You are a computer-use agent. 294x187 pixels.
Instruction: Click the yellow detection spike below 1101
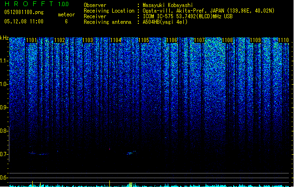click(32, 184)
